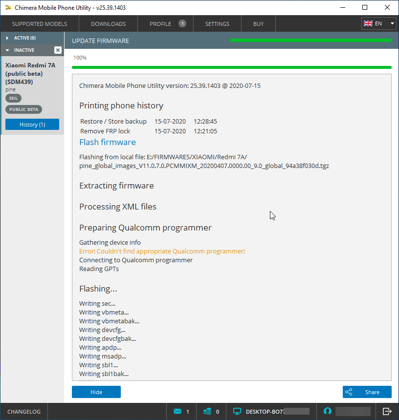Open the Changelog
The width and height of the screenshot is (399, 420).
point(24,412)
